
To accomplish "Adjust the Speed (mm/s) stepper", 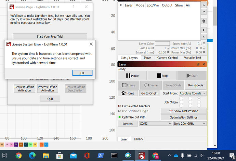I will coord(204,44).
